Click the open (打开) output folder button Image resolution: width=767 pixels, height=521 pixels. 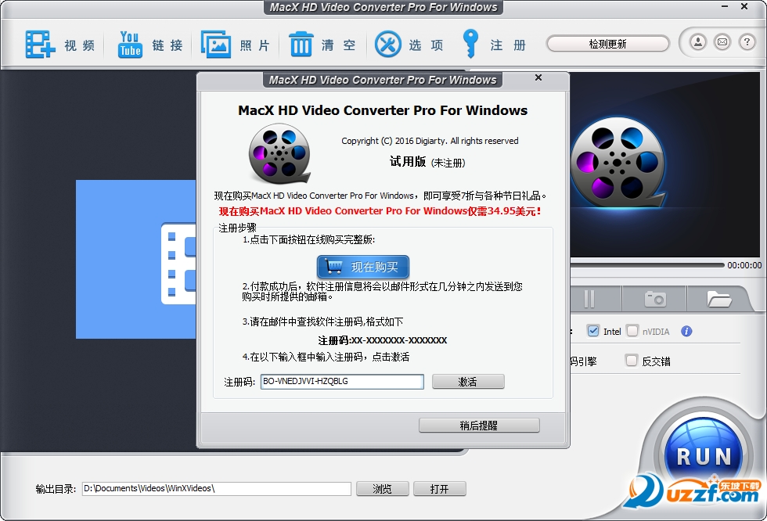[439, 489]
